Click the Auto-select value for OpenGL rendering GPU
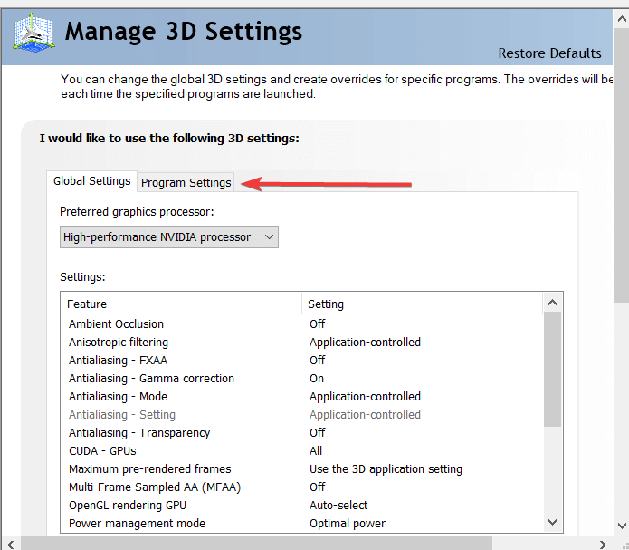The image size is (629, 550). (338, 505)
